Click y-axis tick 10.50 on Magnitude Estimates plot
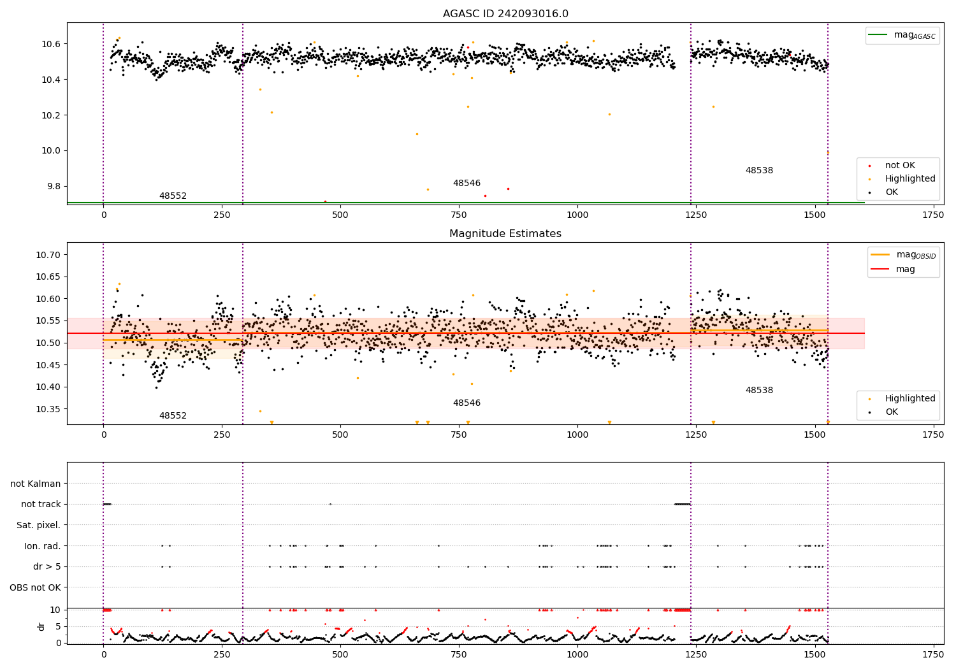This screenshot has height=669, width=956. [48, 343]
